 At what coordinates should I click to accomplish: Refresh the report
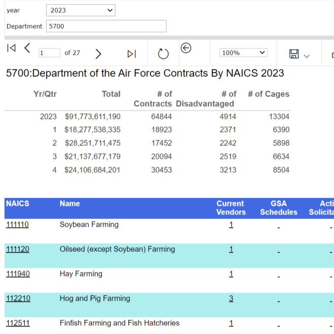pos(163,54)
